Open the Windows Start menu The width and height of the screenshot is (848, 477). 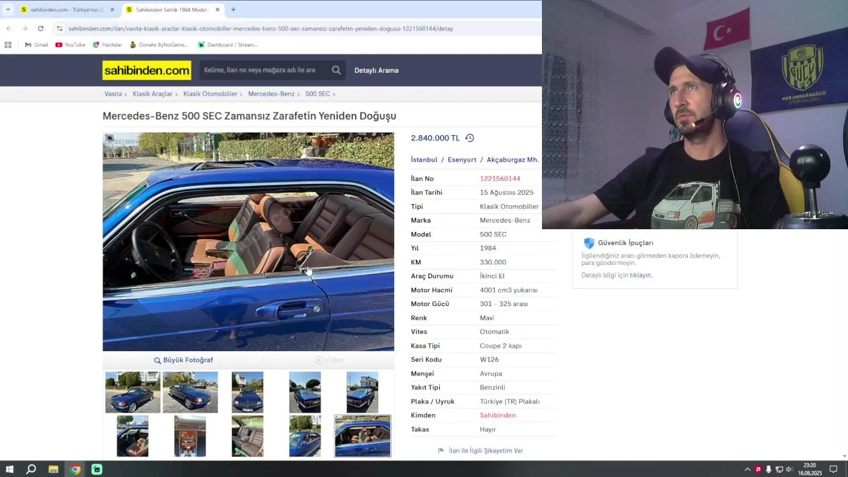click(x=9, y=469)
